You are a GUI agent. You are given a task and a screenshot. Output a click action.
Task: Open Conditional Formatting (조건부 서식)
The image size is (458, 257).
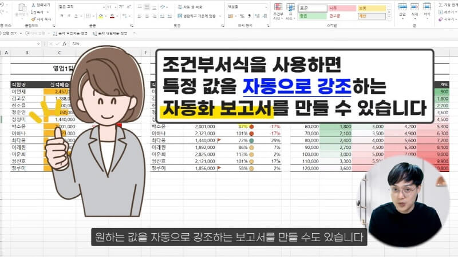(278, 11)
